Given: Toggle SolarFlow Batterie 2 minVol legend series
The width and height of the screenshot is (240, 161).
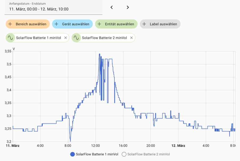Looking at the screenshot, I should tap(146, 154).
